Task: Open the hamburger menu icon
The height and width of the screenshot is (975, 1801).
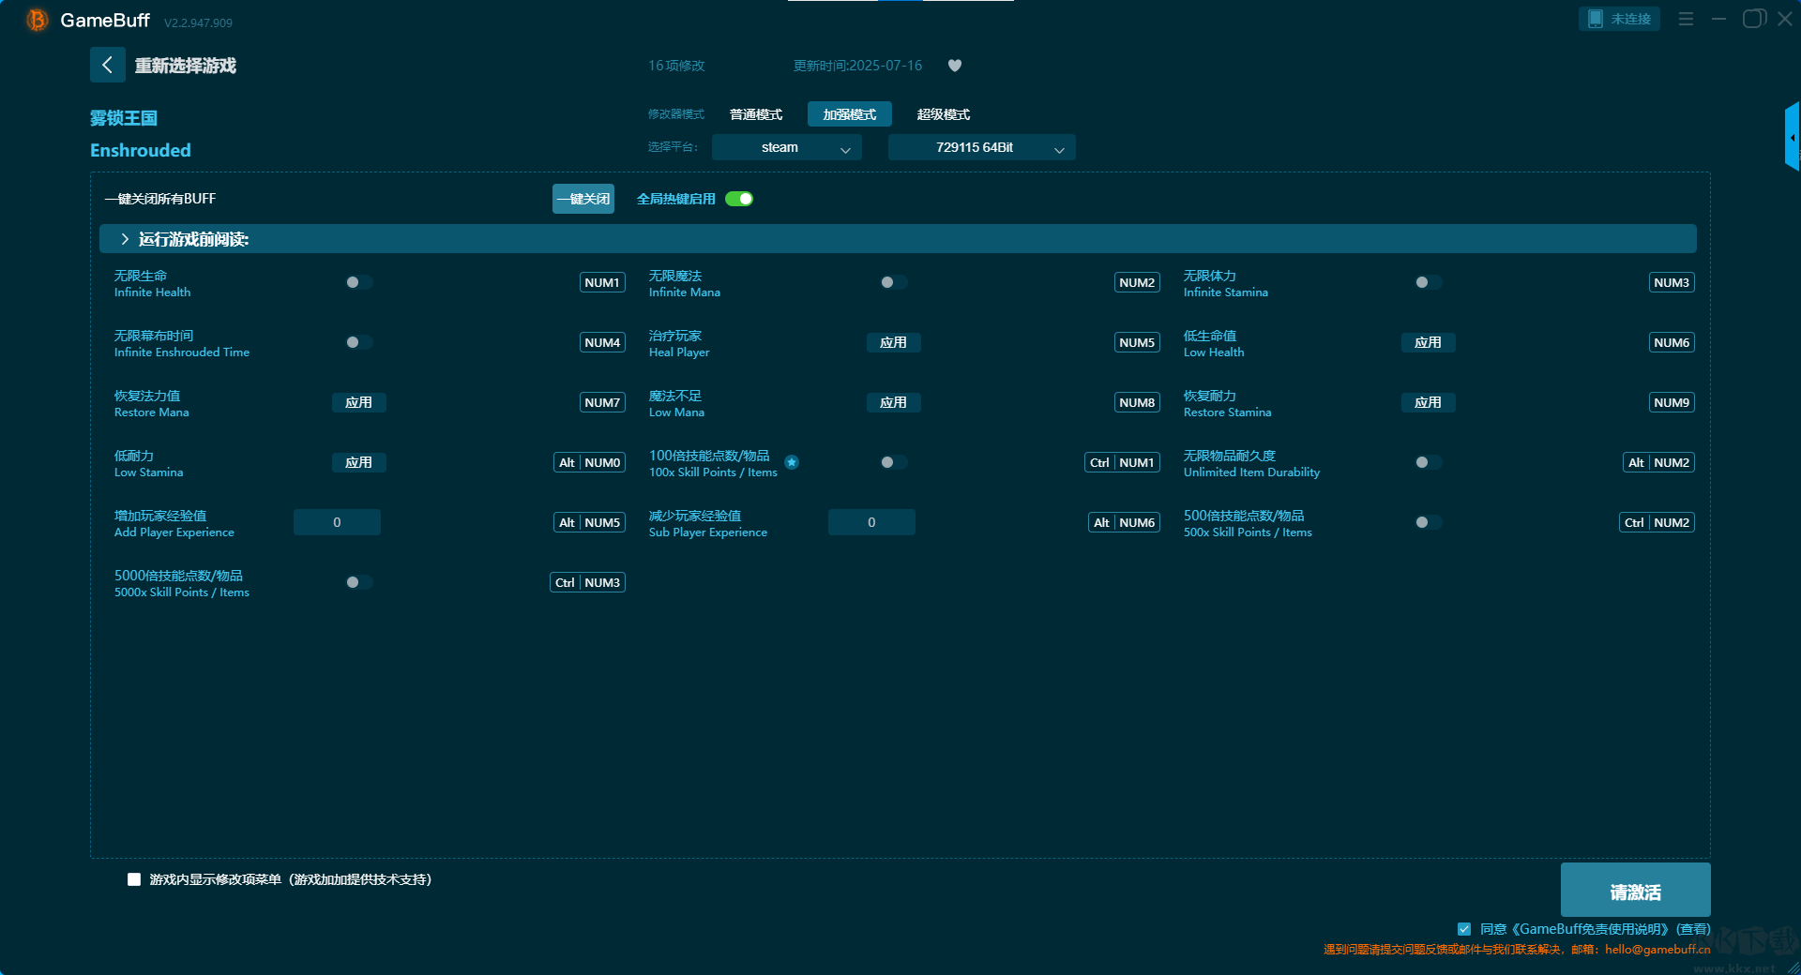Action: 1686,19
